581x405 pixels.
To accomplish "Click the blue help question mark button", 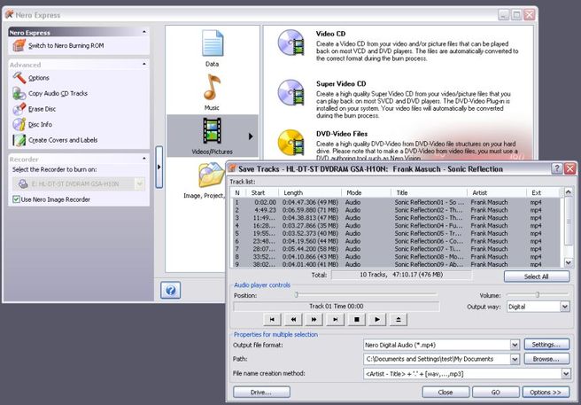I will 170,290.
